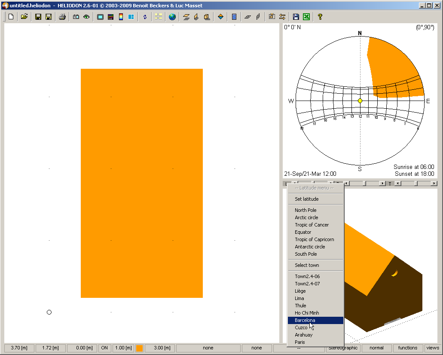Click the yellow four-squares grid icon
443x355 pixels.
tap(159, 17)
